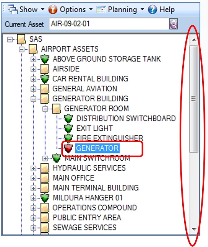
Task: Click the Help question mark icon
Action: click(x=152, y=10)
